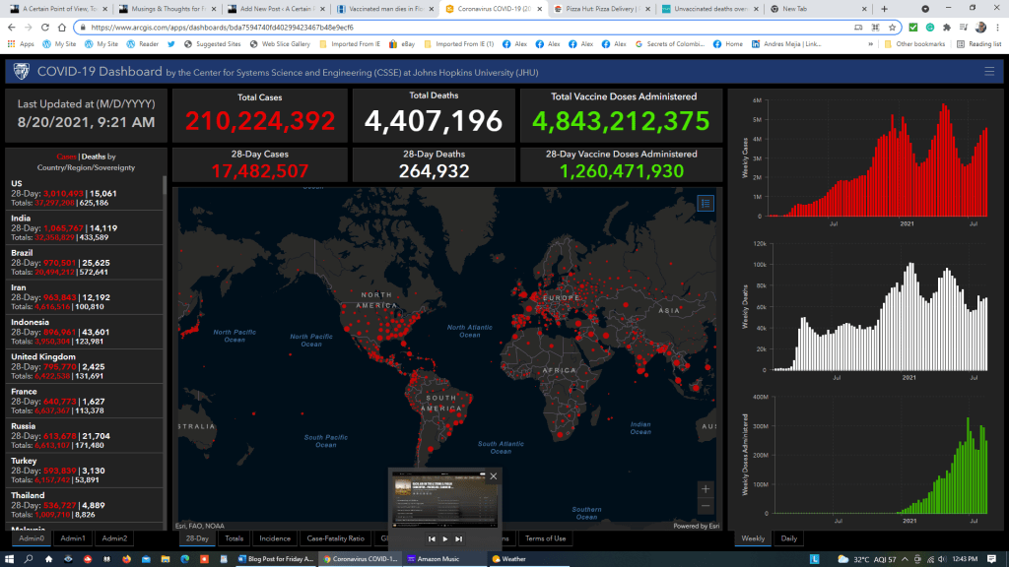Screen dimensions: 1009x567
Task: Click the browser address bar URL
Action: click(x=394, y=28)
